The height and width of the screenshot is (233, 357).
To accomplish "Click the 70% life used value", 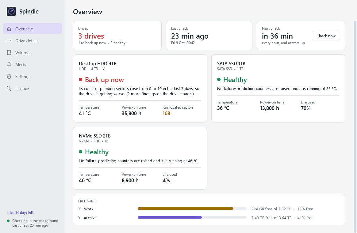I will pos(305,108).
